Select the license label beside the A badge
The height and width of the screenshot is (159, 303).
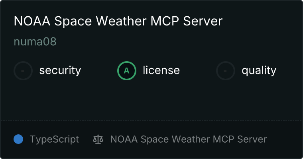[161, 70]
